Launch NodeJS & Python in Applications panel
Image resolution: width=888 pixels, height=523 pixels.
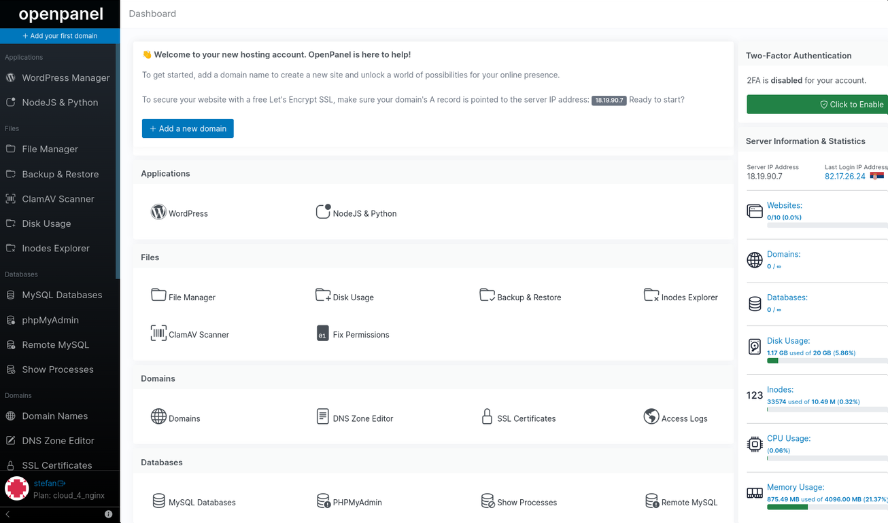[356, 213]
